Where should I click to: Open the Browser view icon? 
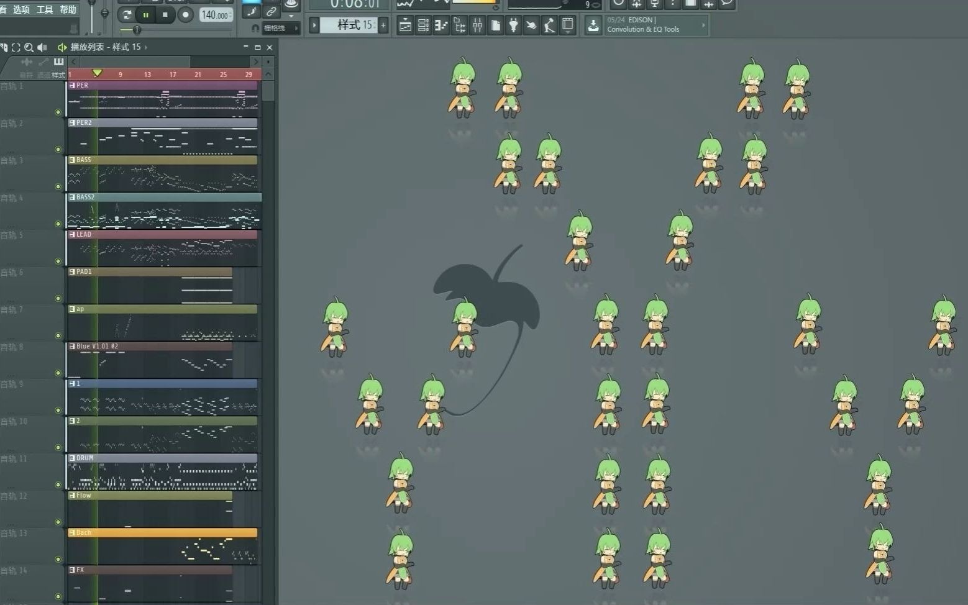(x=459, y=25)
